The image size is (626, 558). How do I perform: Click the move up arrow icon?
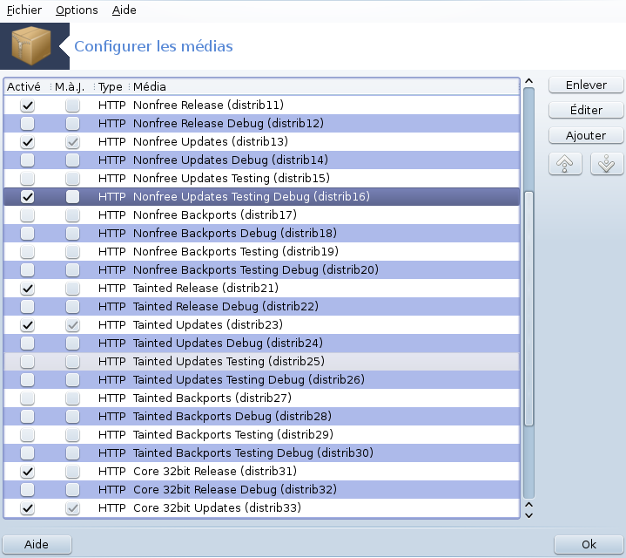click(565, 163)
